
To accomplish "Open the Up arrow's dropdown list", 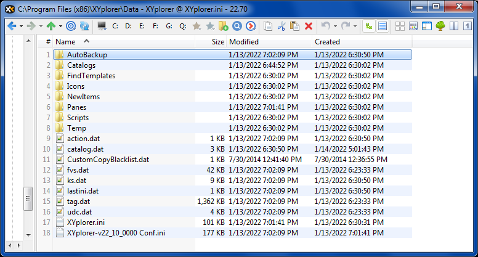I will click(60, 27).
